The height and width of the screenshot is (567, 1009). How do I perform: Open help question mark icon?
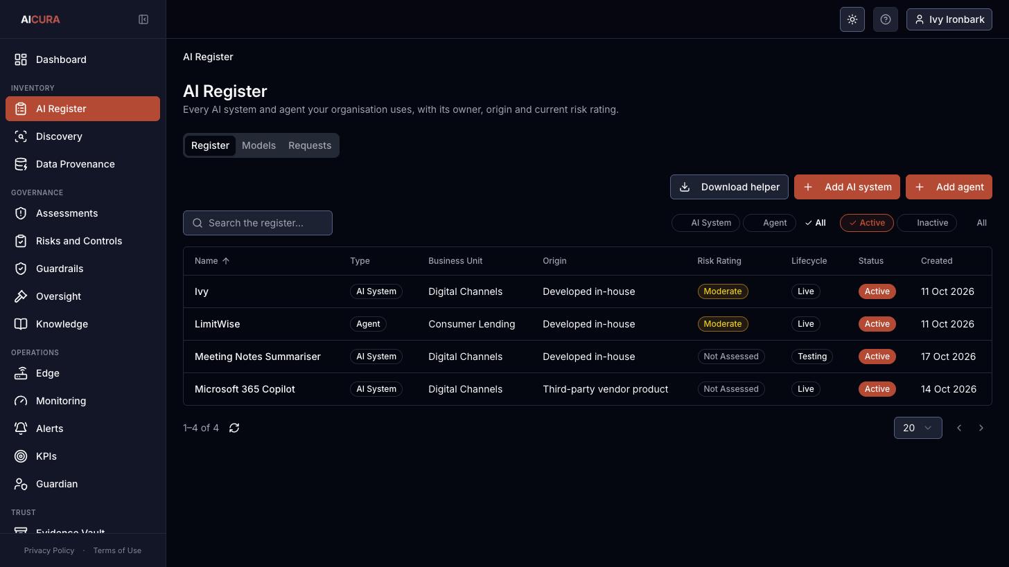[x=886, y=19]
